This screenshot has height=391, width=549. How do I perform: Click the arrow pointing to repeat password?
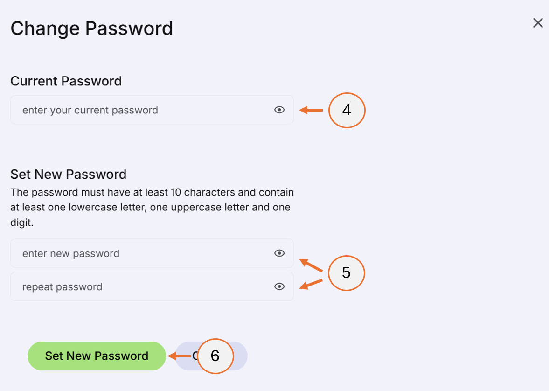click(310, 285)
